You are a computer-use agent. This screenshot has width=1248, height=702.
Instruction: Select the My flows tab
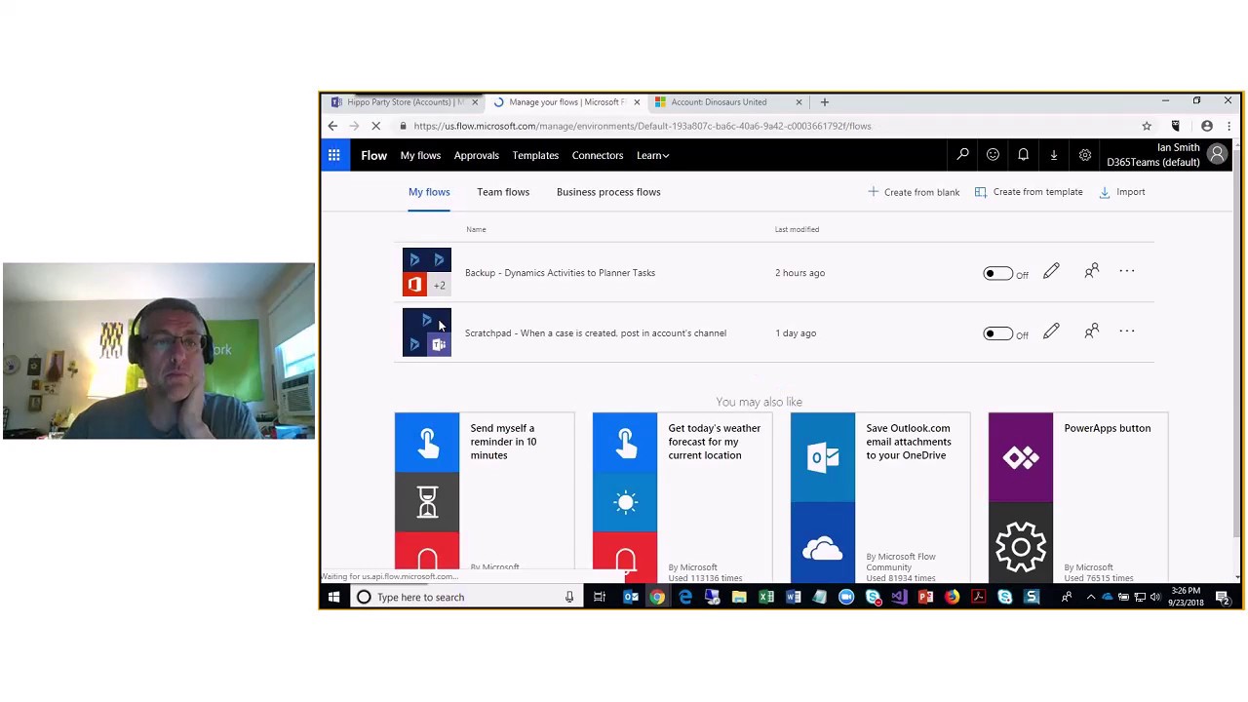(x=429, y=192)
